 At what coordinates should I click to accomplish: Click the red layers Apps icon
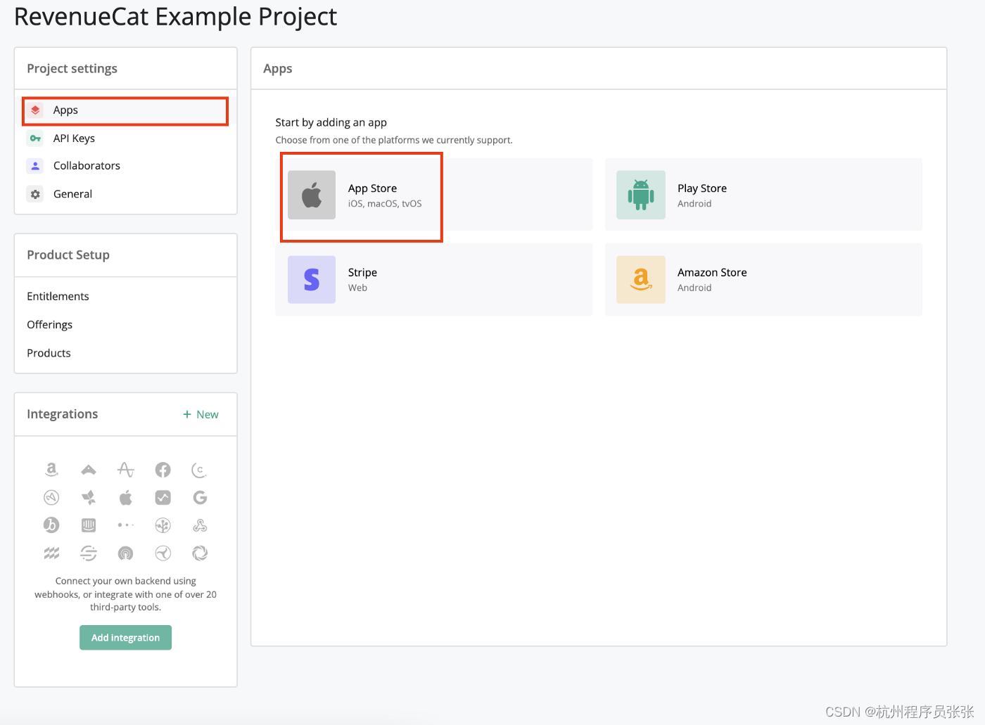pyautogui.click(x=35, y=110)
